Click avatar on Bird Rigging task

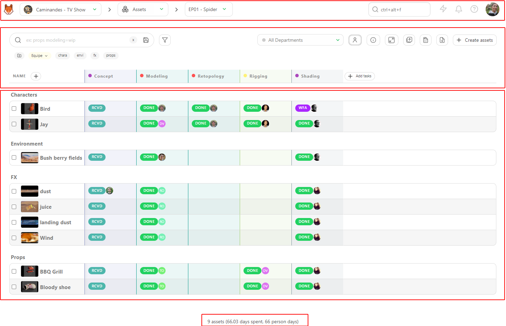coord(265,108)
